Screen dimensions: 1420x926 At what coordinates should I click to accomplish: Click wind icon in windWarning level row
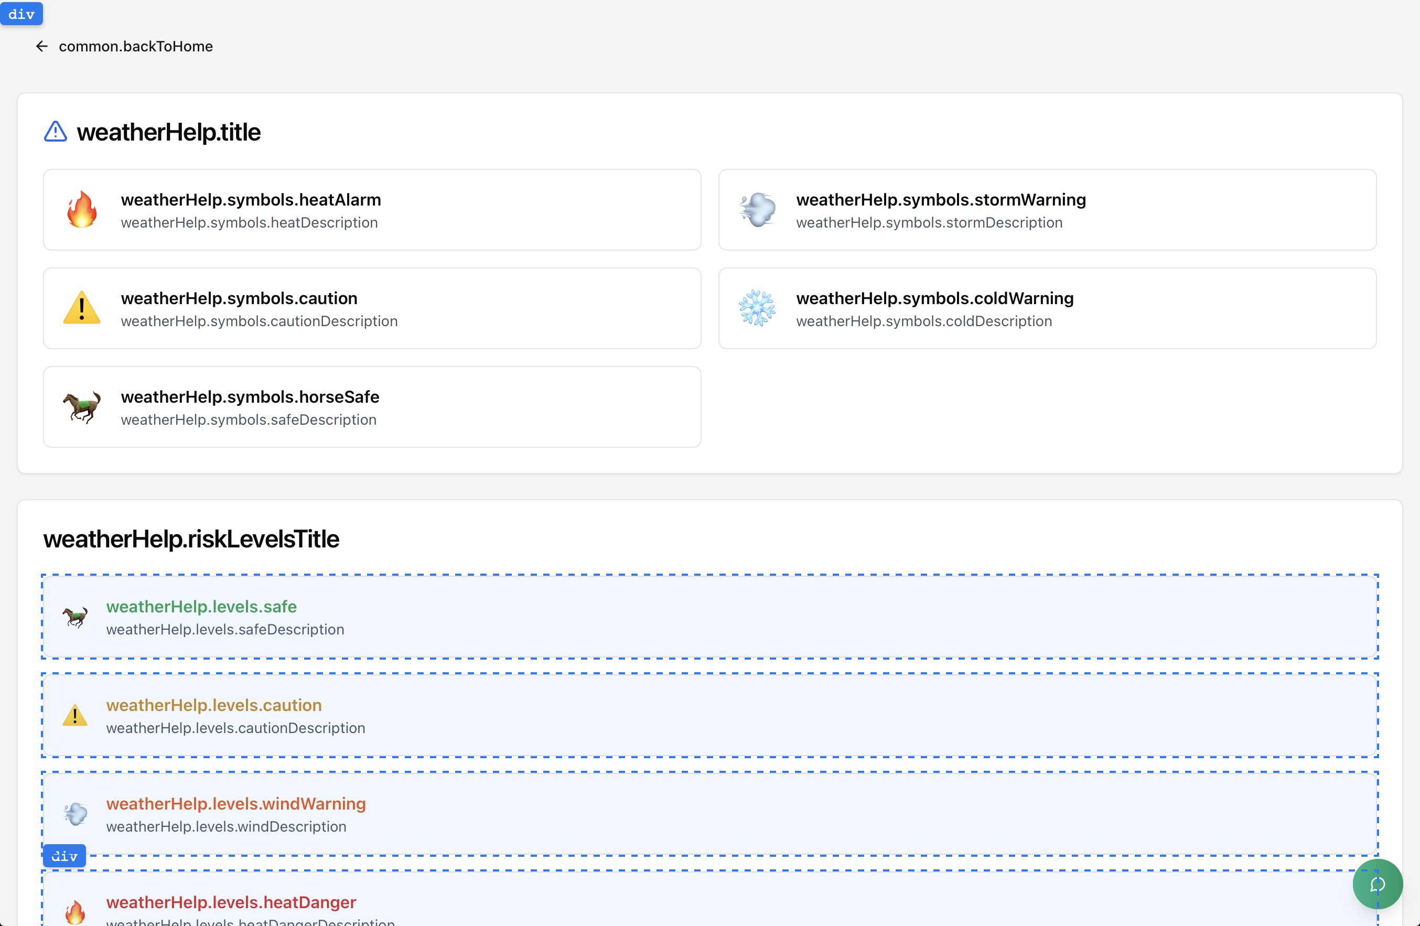75,814
